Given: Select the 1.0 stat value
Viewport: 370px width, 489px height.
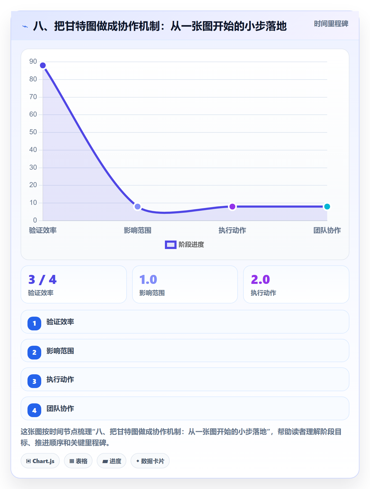Looking at the screenshot, I should pos(148,280).
